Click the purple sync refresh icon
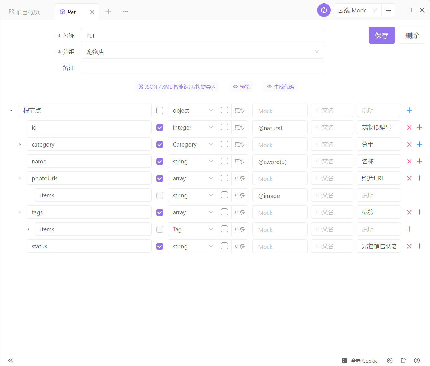Screen dimensions: 430x366 click(x=324, y=10)
